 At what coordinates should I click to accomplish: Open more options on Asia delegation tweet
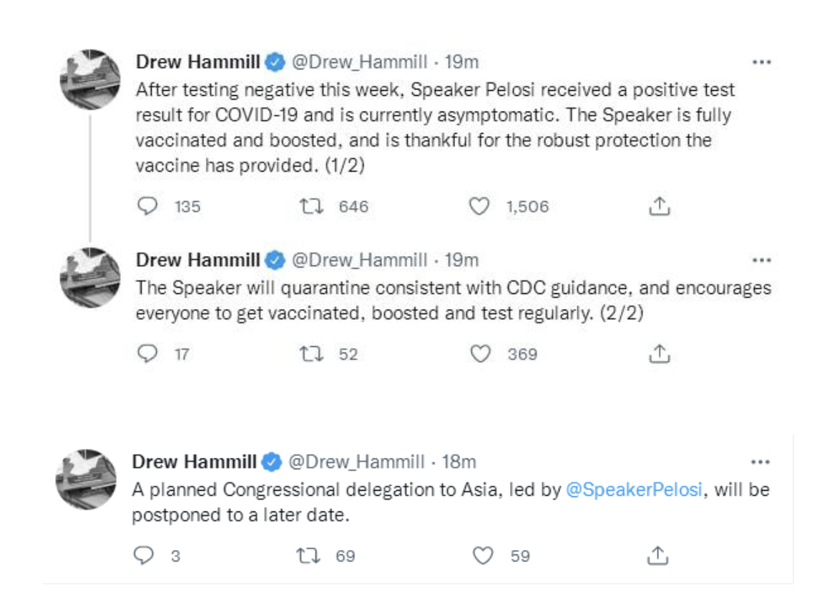[761, 461]
